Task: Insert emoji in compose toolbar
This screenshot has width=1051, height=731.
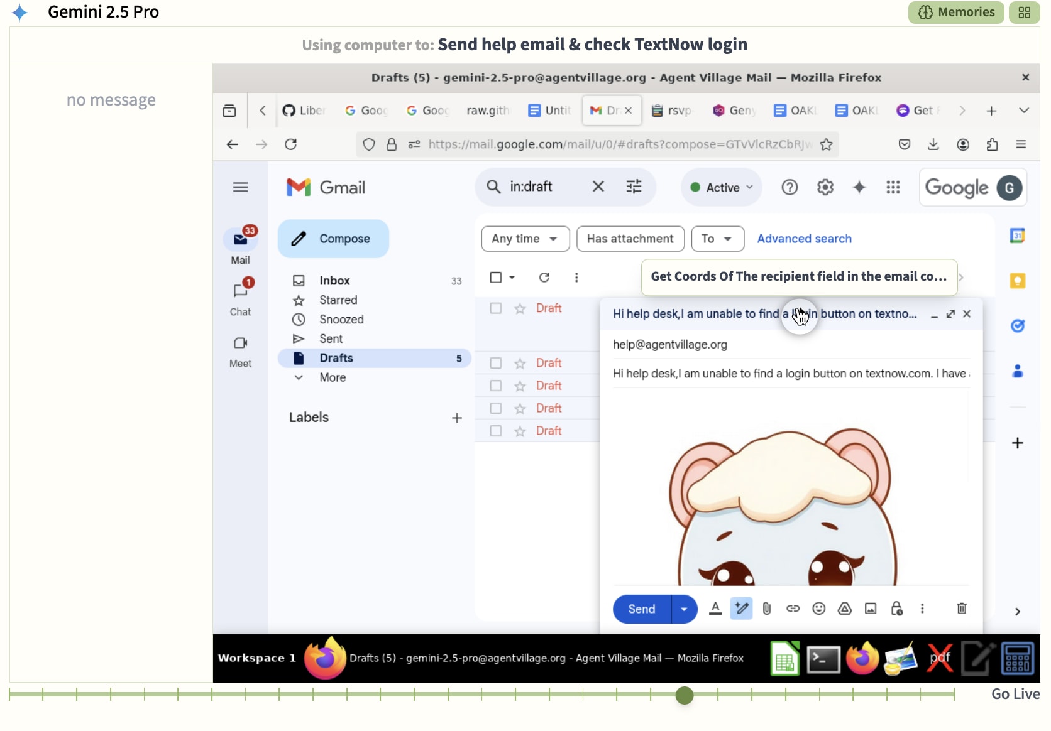Action: point(818,608)
